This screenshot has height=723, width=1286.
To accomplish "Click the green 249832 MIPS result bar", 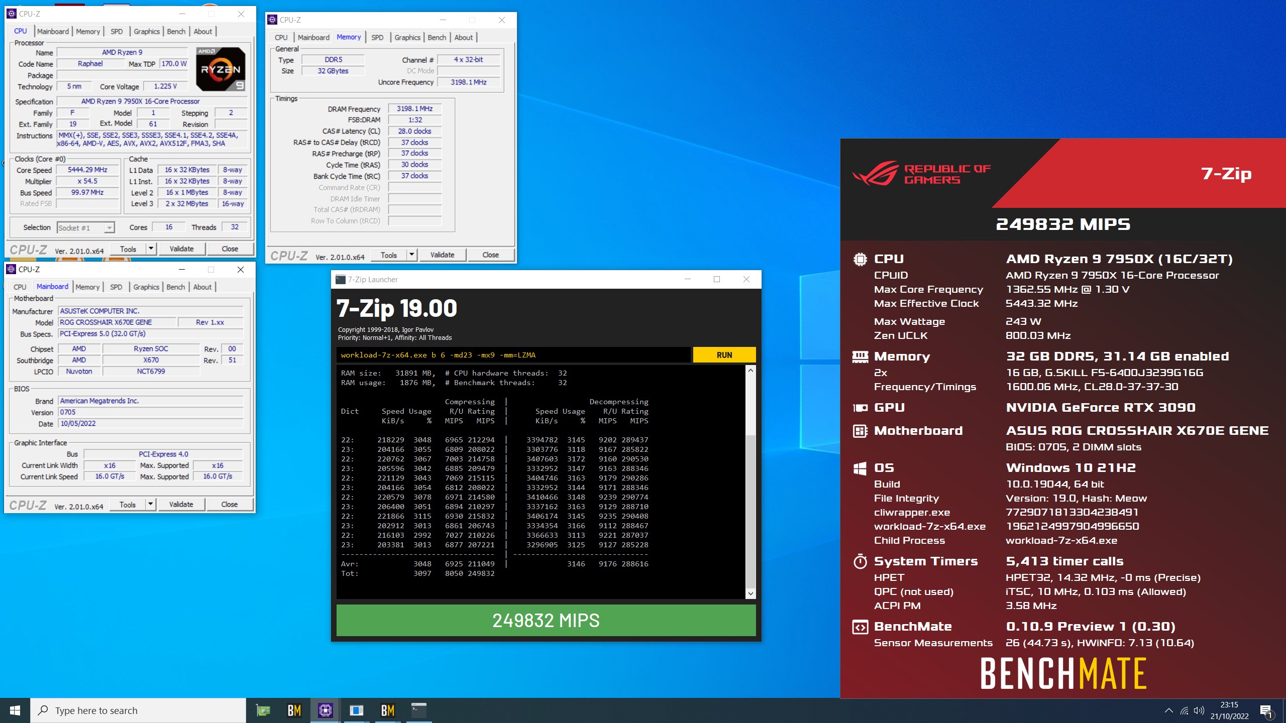I will pos(546,621).
